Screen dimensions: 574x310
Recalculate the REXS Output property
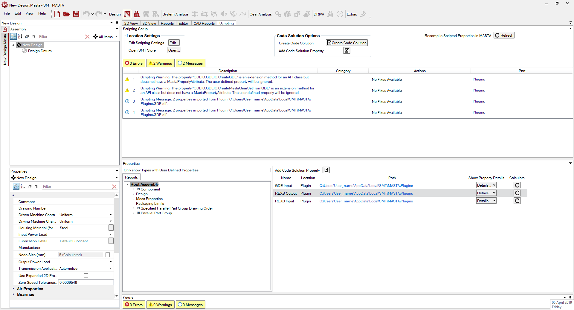[517, 193]
